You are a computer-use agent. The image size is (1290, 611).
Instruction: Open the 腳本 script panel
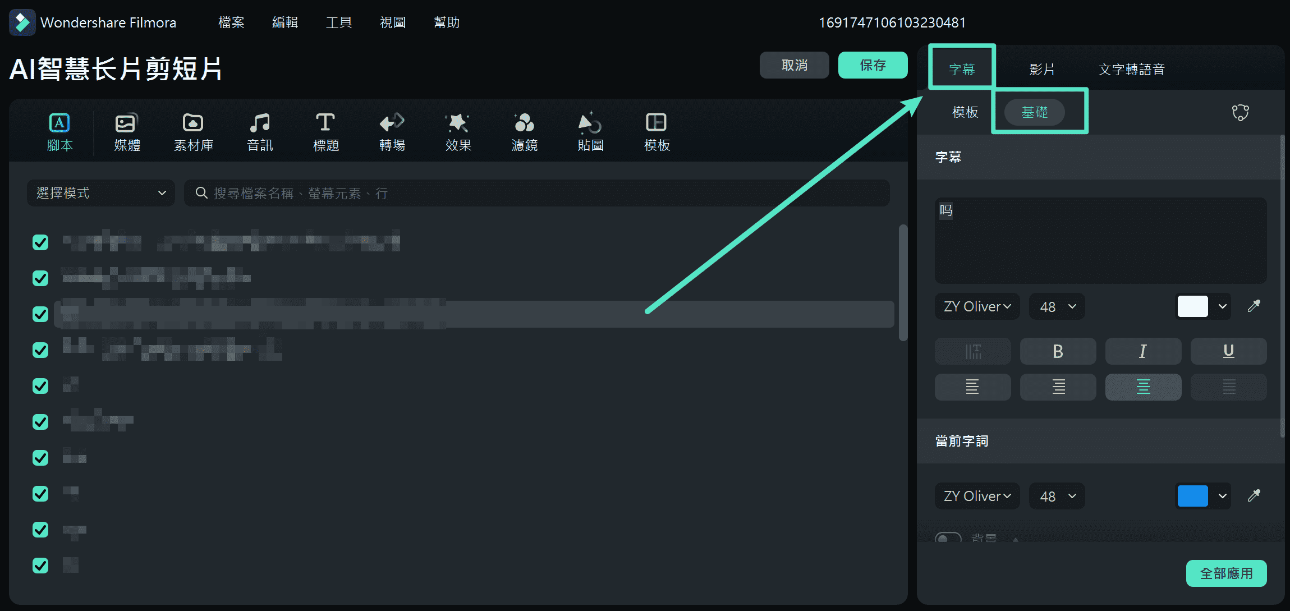coord(60,132)
